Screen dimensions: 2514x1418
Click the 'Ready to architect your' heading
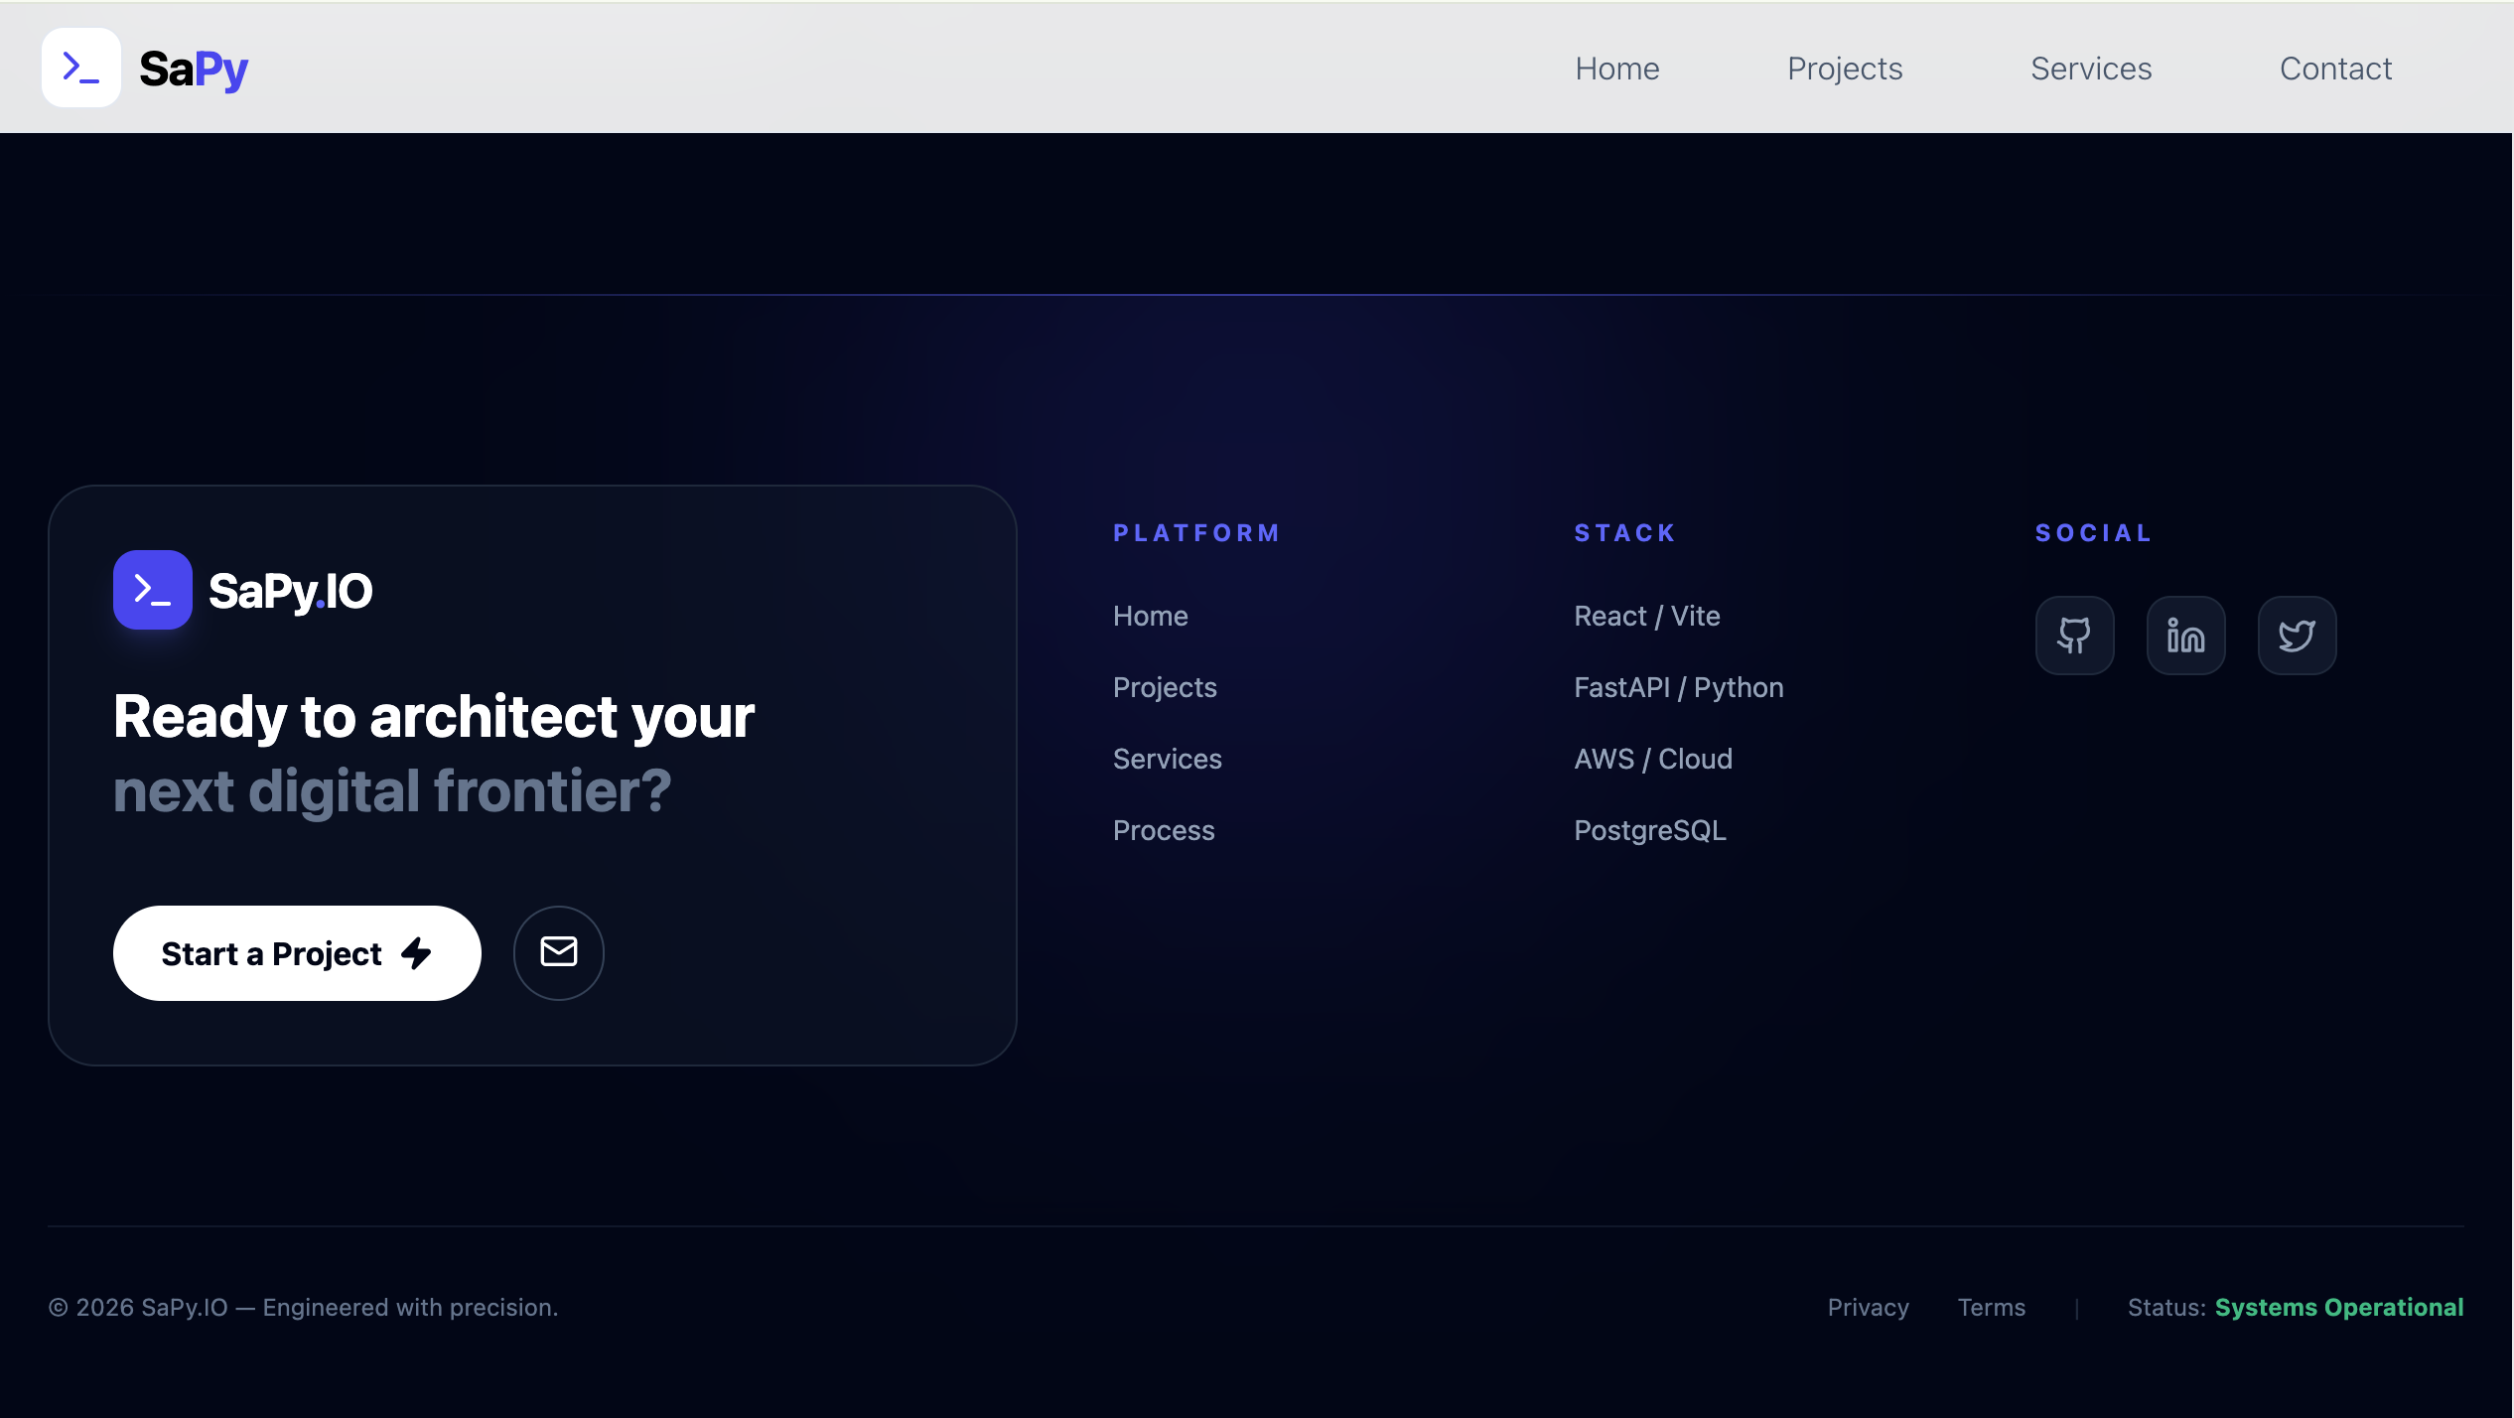[x=434, y=716]
